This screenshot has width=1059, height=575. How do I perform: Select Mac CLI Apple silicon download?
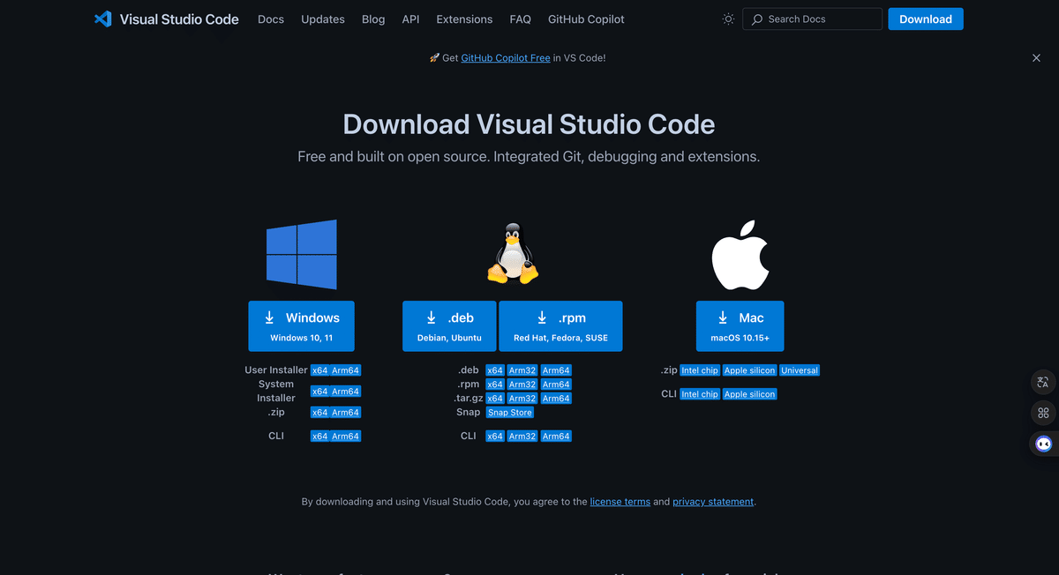pos(750,394)
